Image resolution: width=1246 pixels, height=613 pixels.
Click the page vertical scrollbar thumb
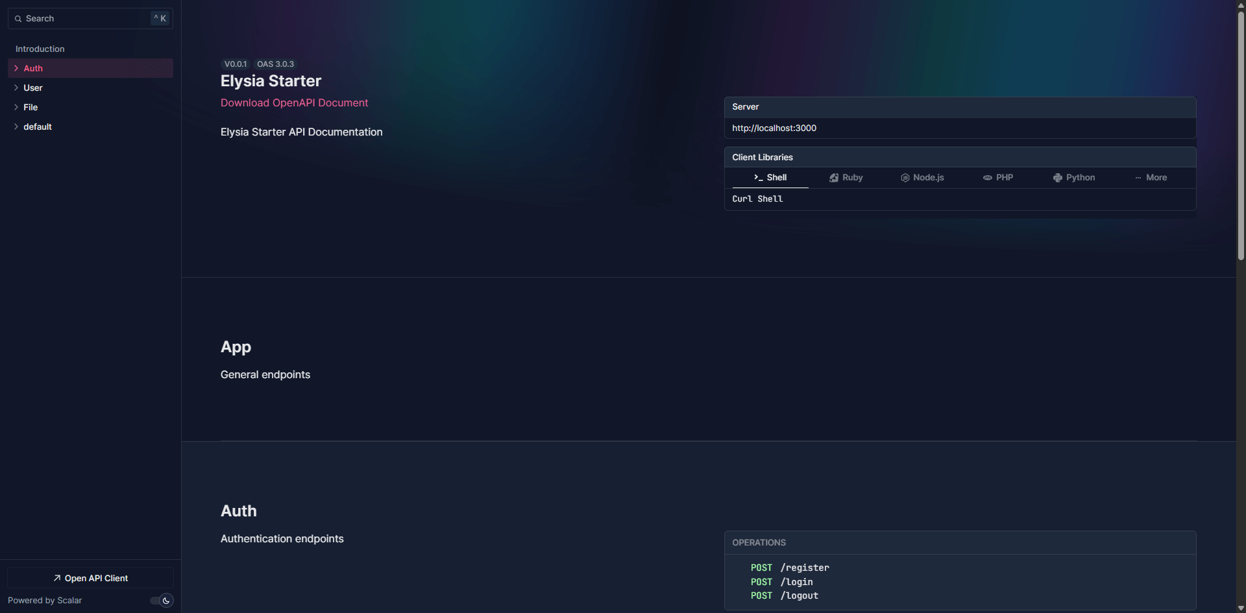[1241, 135]
